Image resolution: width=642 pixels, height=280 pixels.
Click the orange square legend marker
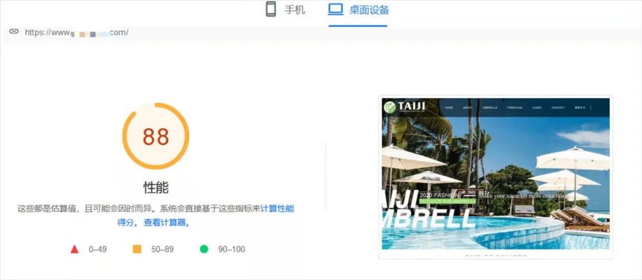pos(137,249)
